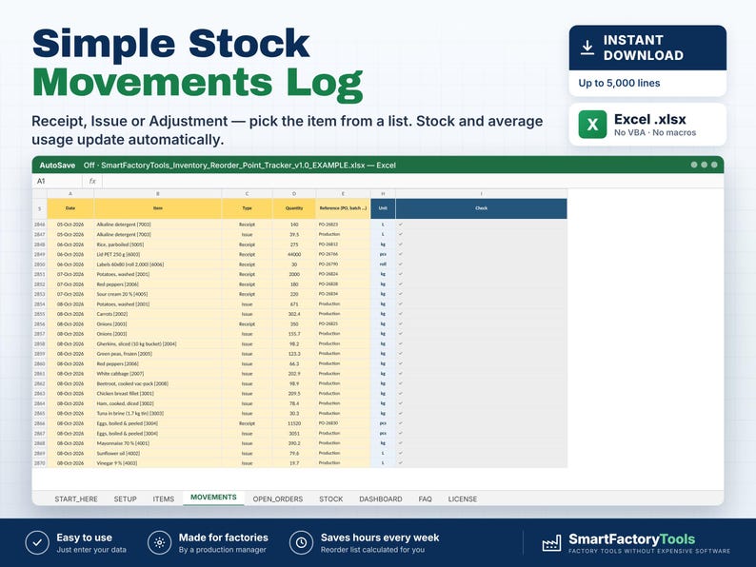756x567 pixels.
Task: Open the FAQ sheet tab
Action: point(426,499)
